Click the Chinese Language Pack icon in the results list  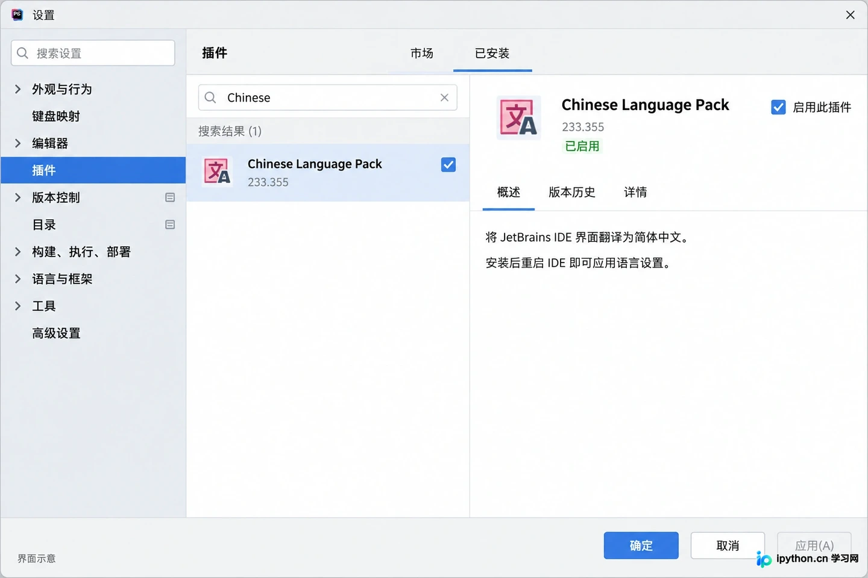click(x=217, y=172)
